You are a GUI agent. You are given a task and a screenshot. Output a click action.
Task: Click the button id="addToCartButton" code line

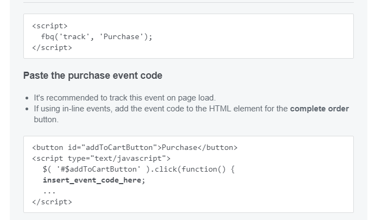click(135, 147)
